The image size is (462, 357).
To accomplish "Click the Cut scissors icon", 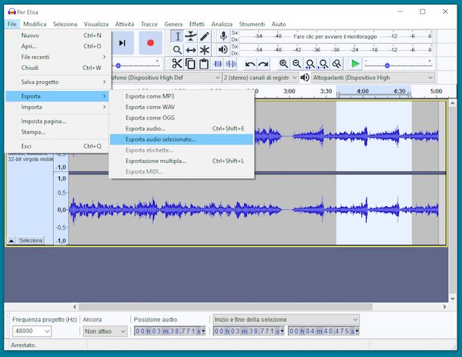I will click(x=176, y=64).
